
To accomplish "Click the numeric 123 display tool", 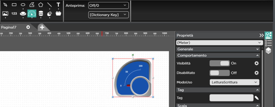I will point(14,13).
